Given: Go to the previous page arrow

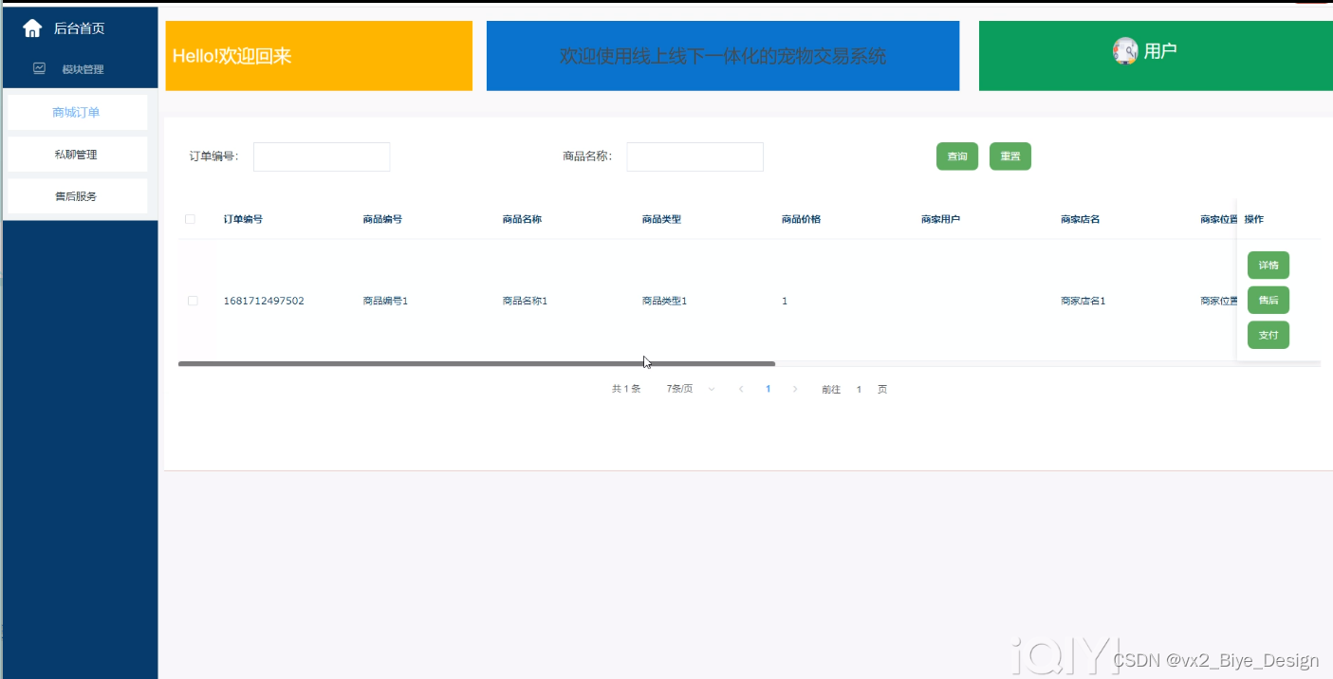Looking at the screenshot, I should (741, 390).
